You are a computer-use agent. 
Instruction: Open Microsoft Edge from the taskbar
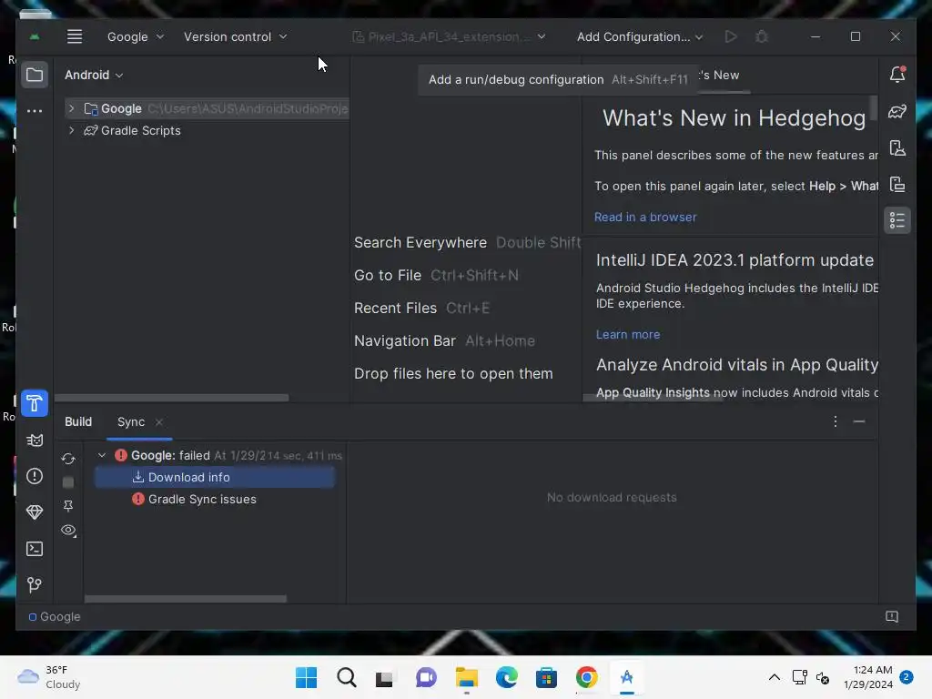click(x=506, y=677)
